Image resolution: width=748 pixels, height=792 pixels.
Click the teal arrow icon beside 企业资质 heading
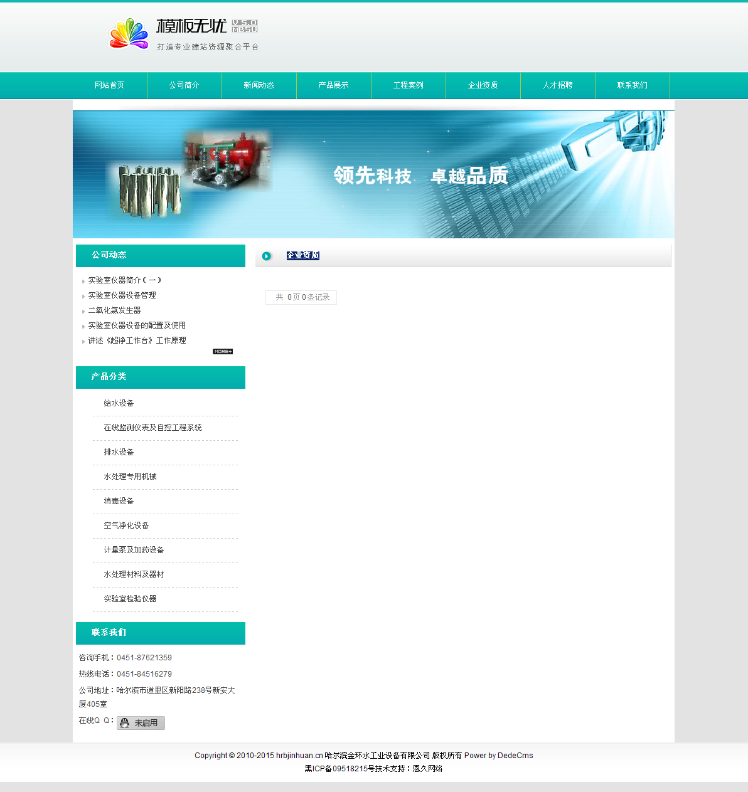[x=267, y=256]
